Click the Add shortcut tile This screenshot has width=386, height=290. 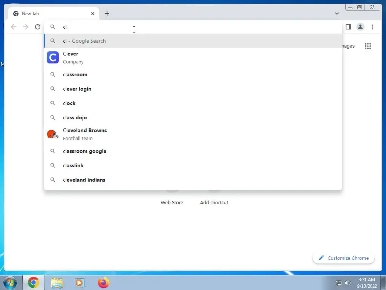click(214, 202)
